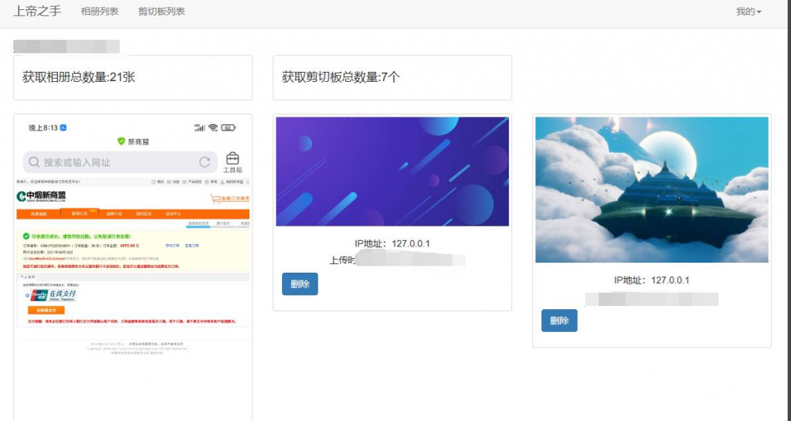Click the Wi-Fi icon in phone status bar
Viewport: 791px width, 421px height.
point(213,128)
